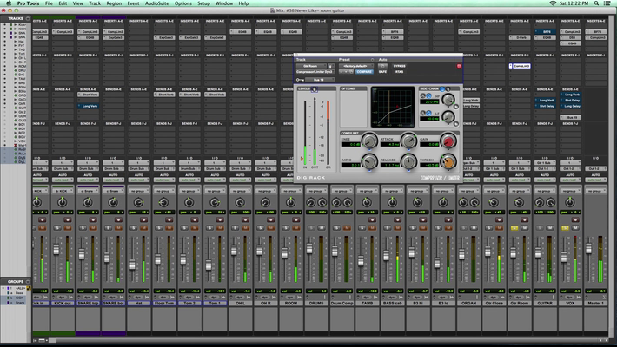Open the SNARE top group assignment dropdown
This screenshot has height=347, width=617.
coord(88,191)
